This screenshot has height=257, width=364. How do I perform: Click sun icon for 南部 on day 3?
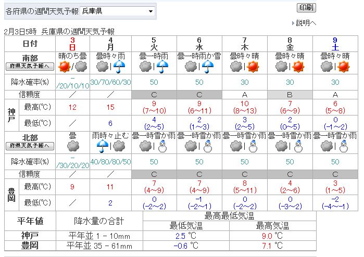(x=64, y=67)
